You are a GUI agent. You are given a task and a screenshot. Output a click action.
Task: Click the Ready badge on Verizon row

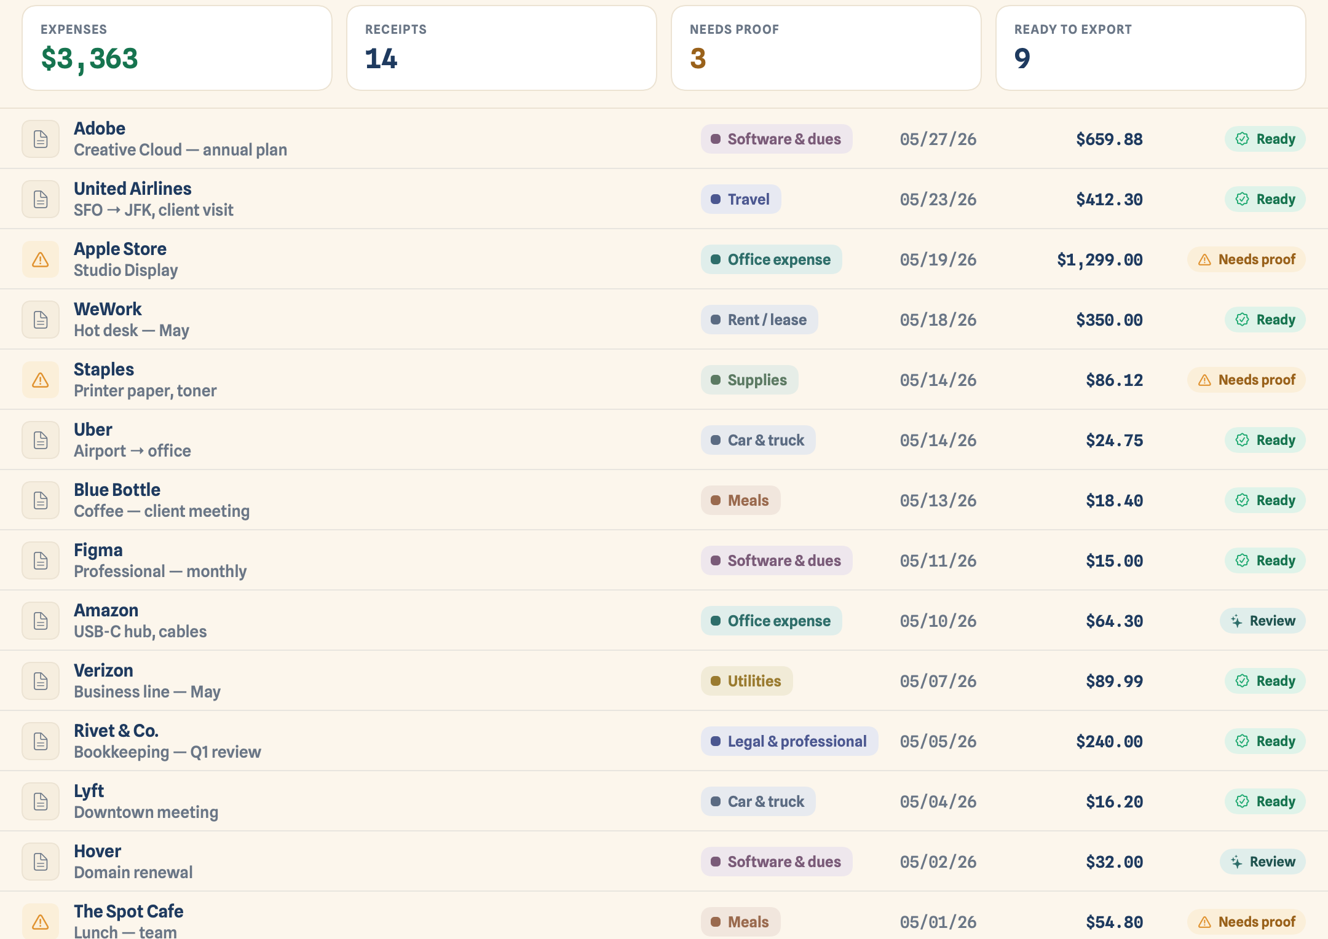coord(1265,681)
